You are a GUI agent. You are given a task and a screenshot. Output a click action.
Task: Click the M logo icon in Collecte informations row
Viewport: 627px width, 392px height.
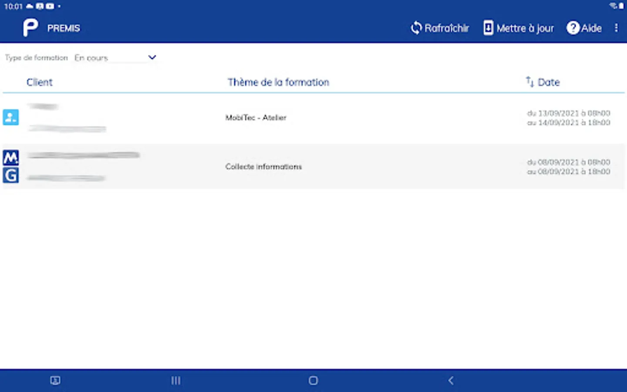click(x=11, y=157)
